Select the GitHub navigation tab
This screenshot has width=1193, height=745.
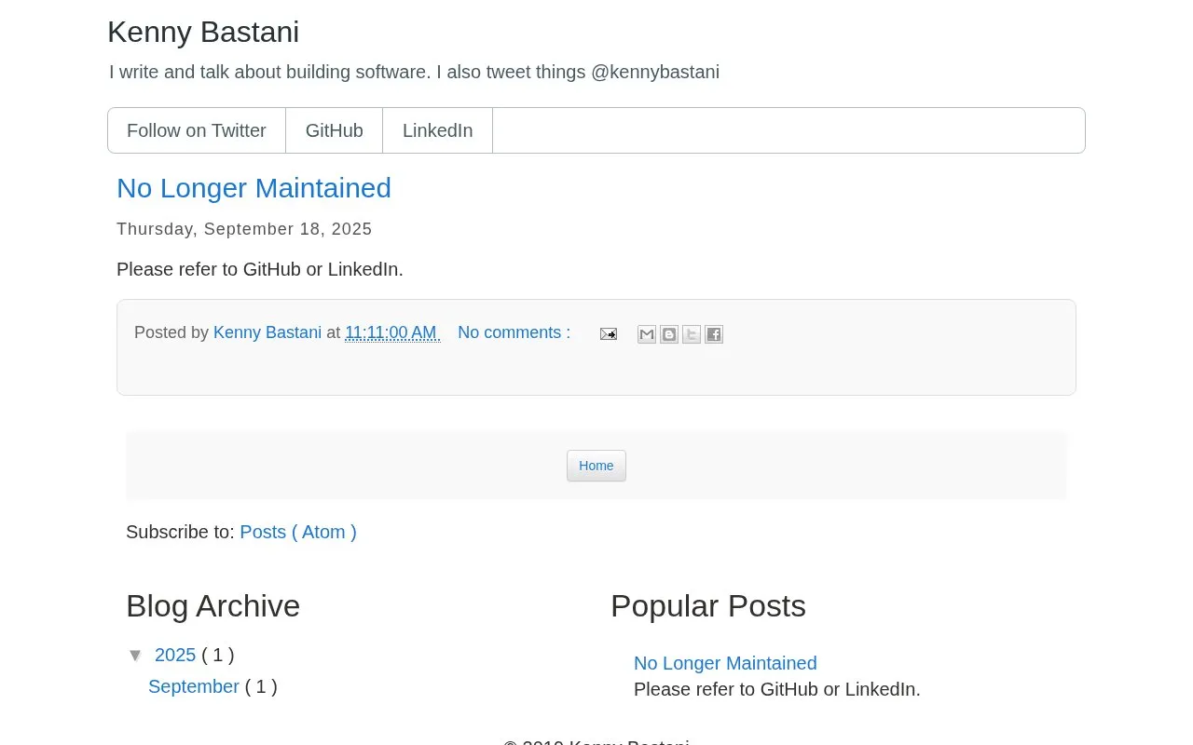click(335, 130)
